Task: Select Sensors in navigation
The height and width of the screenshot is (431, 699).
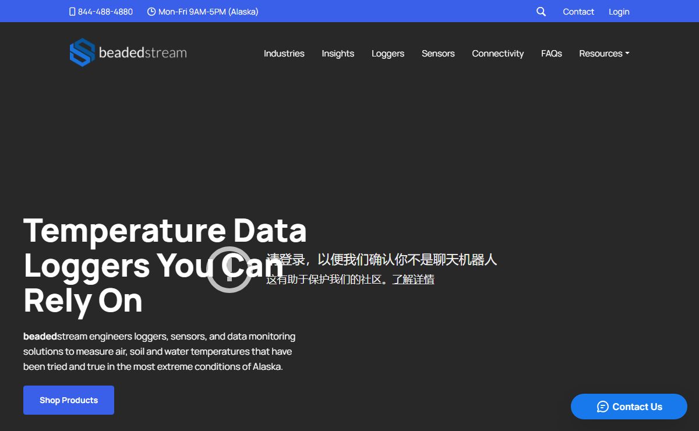Action: pos(438,53)
